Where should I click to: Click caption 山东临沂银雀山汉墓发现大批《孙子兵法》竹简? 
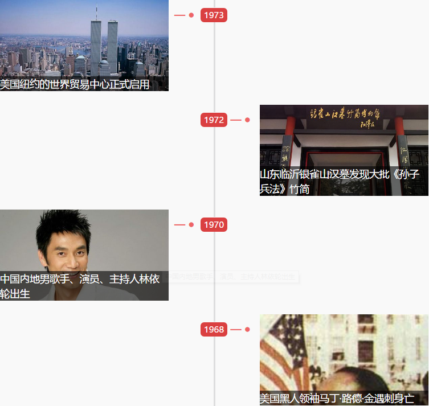(x=339, y=182)
